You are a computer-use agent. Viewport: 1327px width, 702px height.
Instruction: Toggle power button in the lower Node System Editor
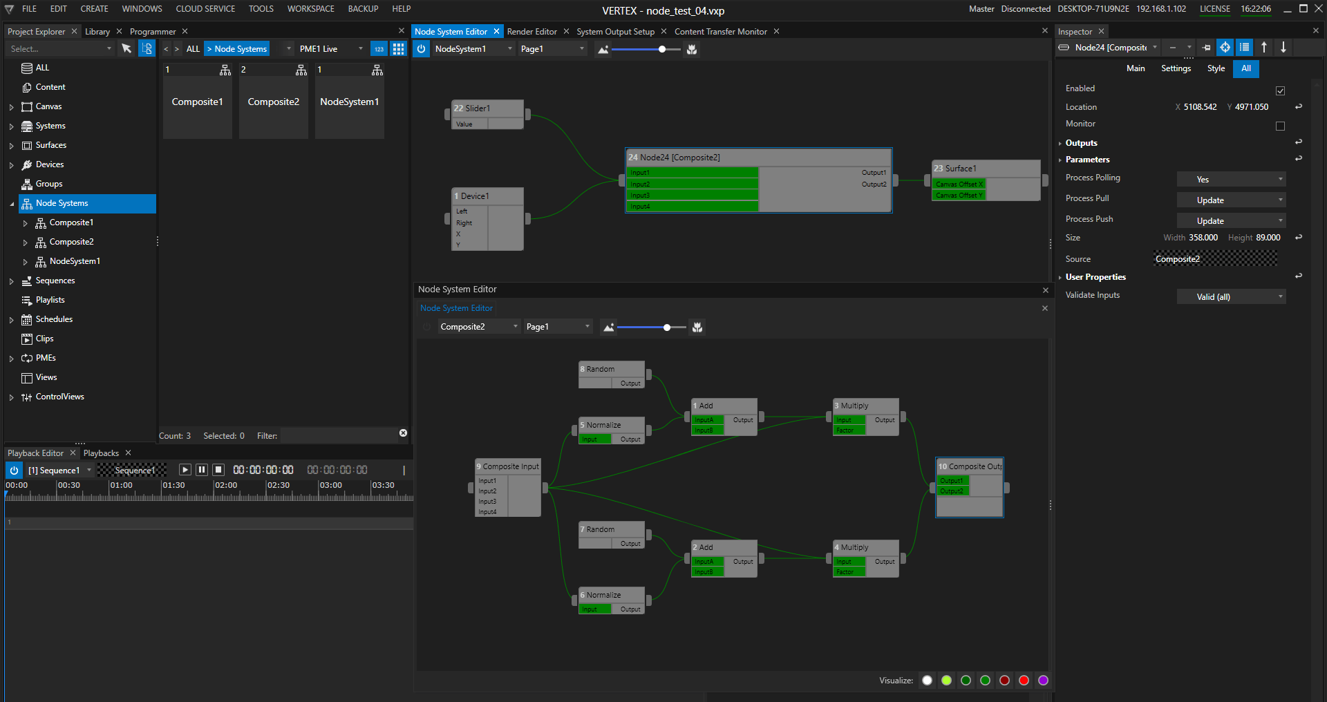coord(426,326)
